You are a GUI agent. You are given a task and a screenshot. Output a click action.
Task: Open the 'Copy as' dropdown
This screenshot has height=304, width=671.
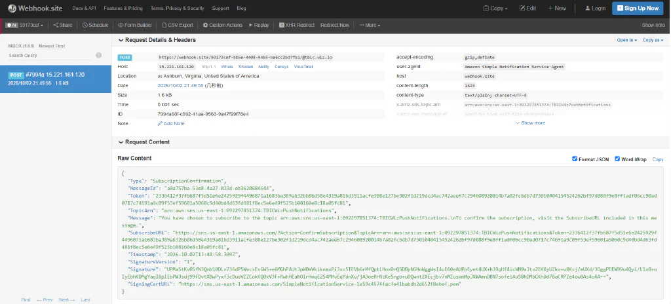(653, 40)
